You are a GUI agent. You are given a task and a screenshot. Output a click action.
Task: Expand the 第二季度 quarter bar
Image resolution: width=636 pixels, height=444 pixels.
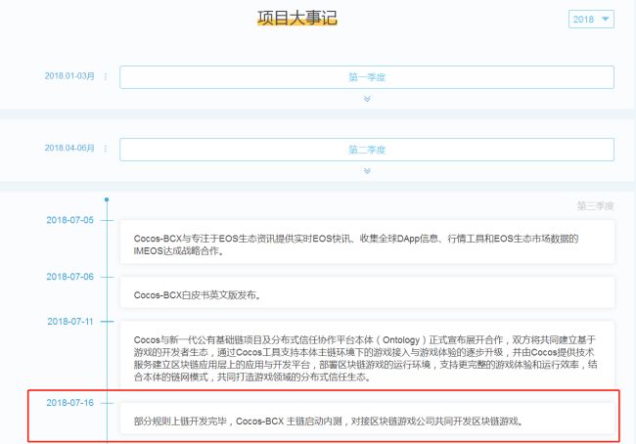tap(367, 150)
